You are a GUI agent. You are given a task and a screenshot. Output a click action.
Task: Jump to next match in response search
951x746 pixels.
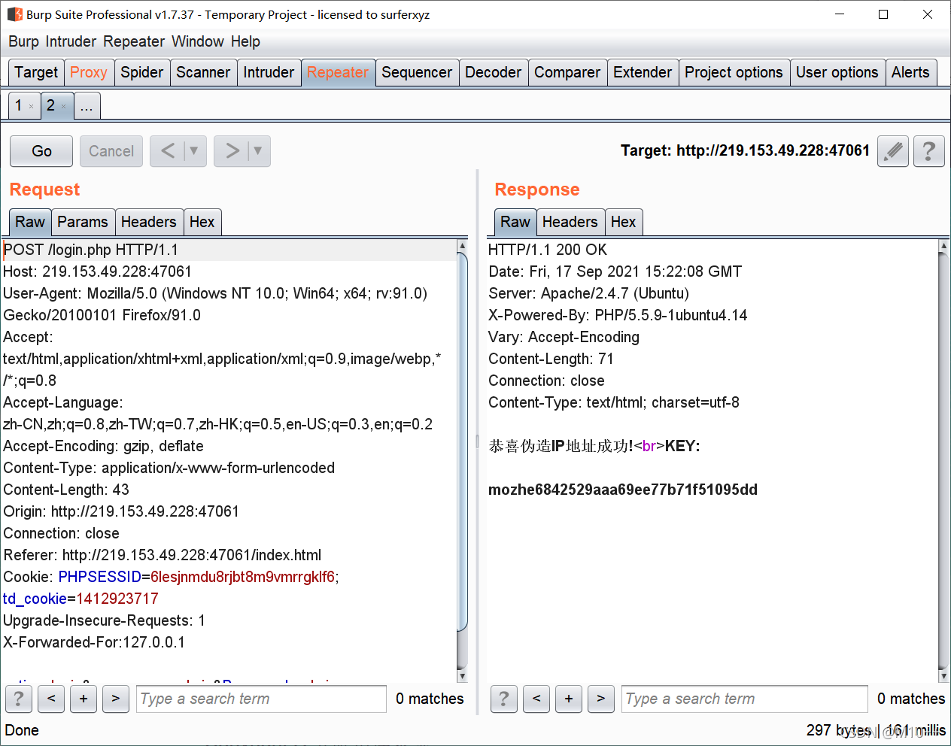coord(601,699)
